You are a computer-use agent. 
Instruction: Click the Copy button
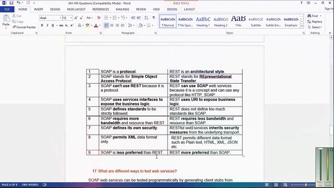tap(17, 21)
